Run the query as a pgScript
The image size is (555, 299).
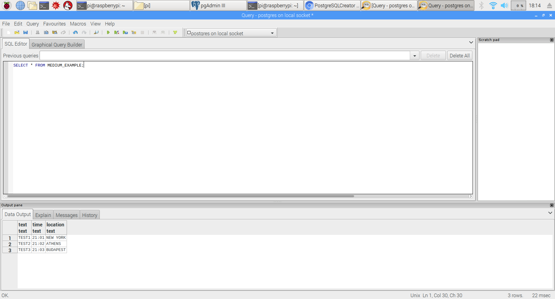tap(117, 33)
